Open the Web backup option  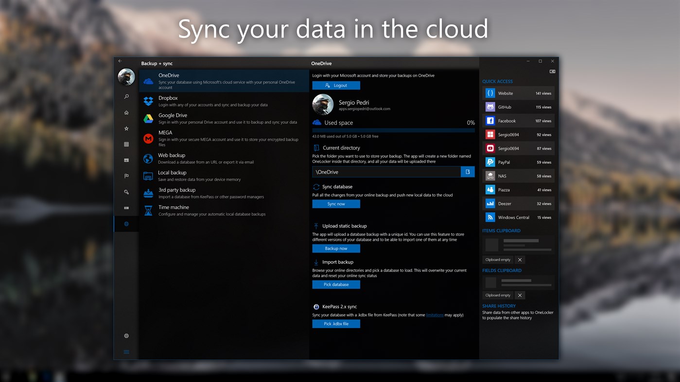pos(224,158)
